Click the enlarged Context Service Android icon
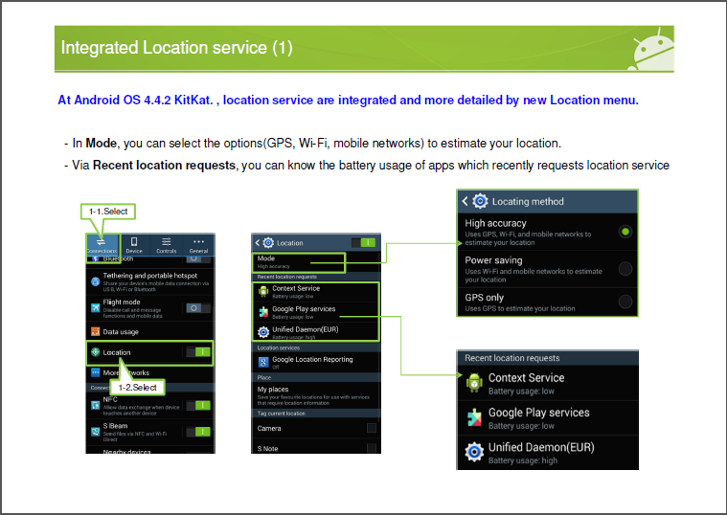This screenshot has height=515, width=727. tap(474, 383)
